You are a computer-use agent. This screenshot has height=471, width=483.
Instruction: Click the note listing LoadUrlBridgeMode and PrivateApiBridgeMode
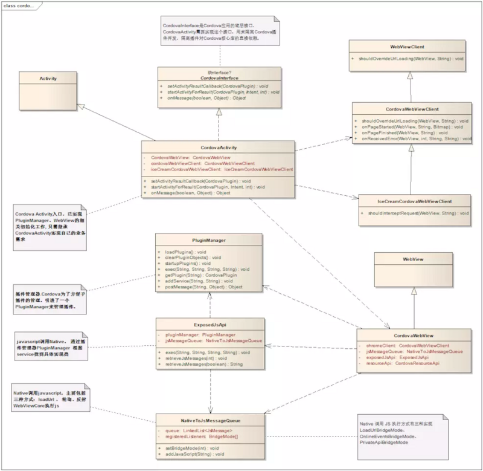[x=403, y=437]
